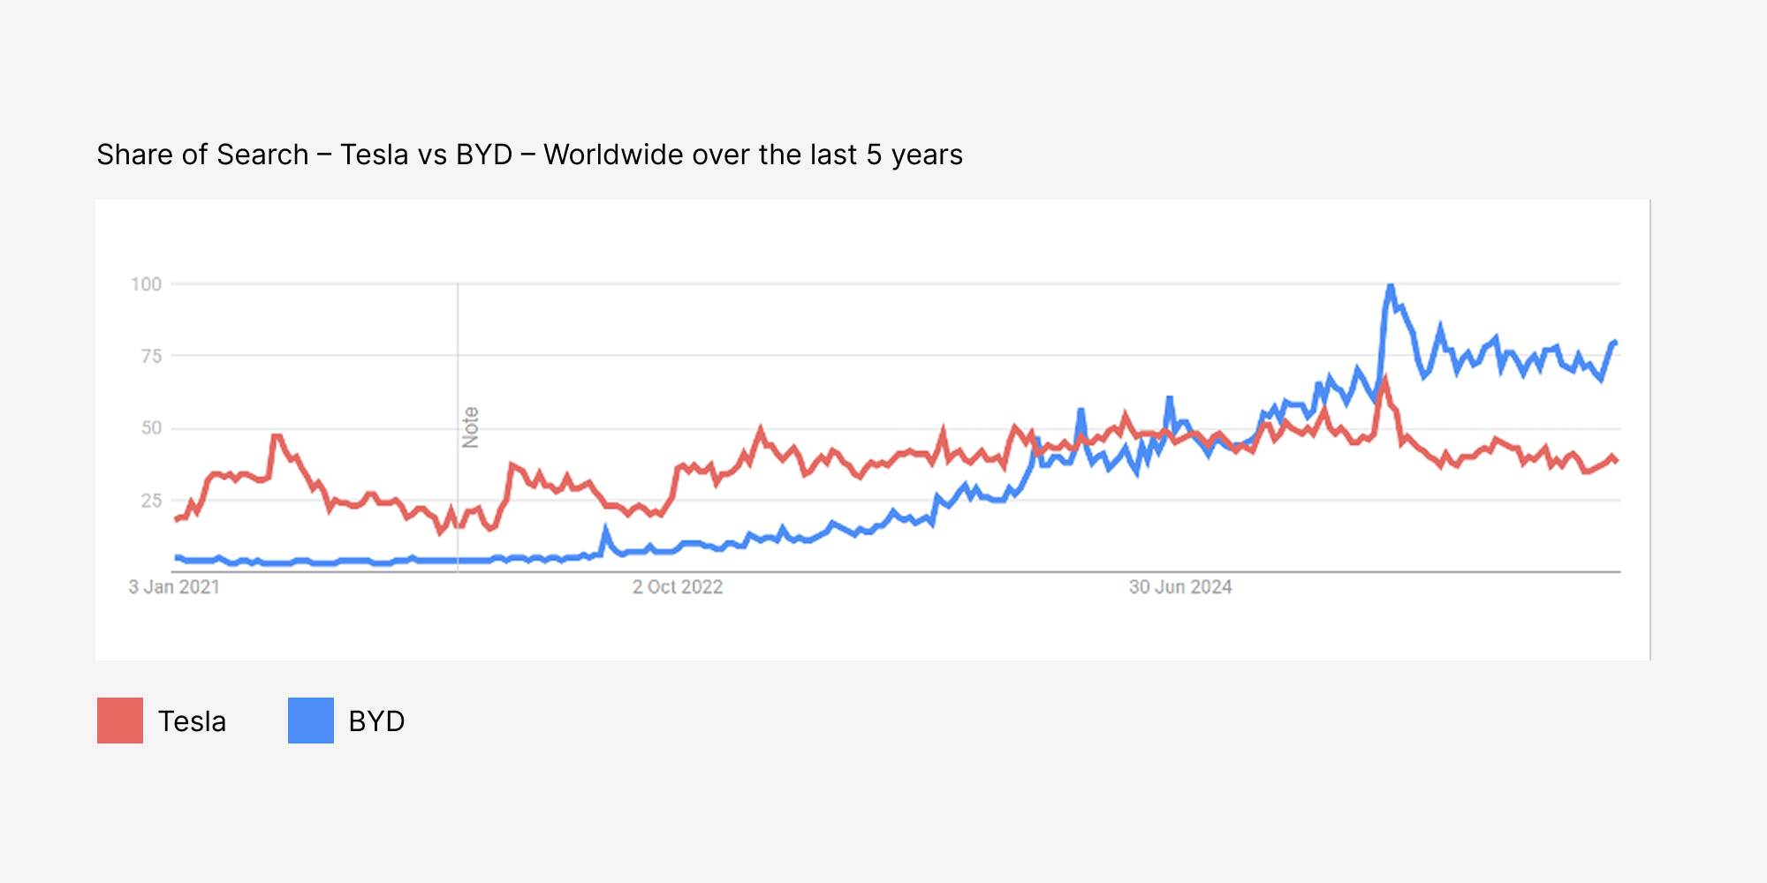The width and height of the screenshot is (1767, 883).
Task: Click the leftmost start of Tesla line
Action: click(177, 519)
